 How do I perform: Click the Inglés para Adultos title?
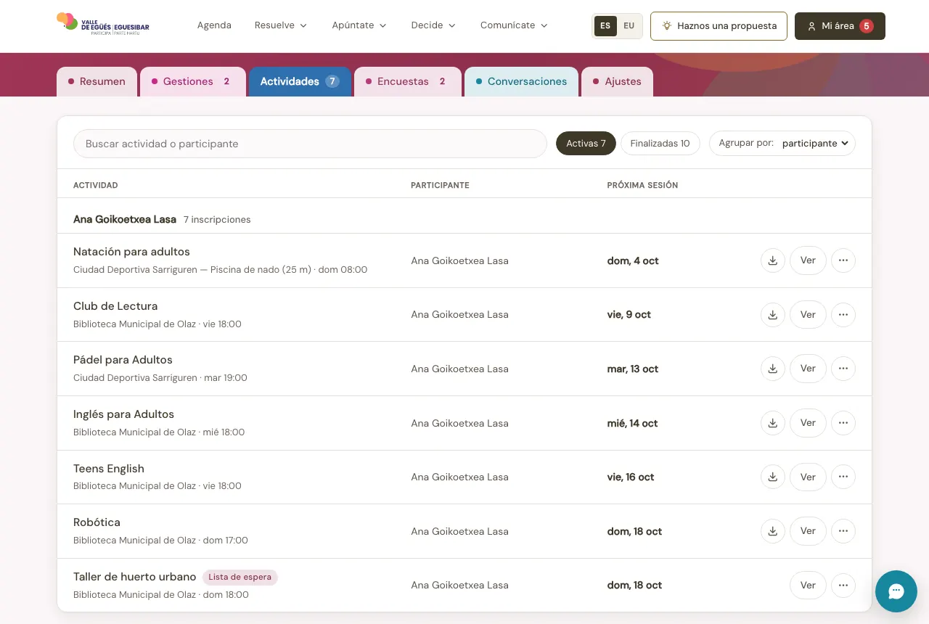tap(123, 414)
